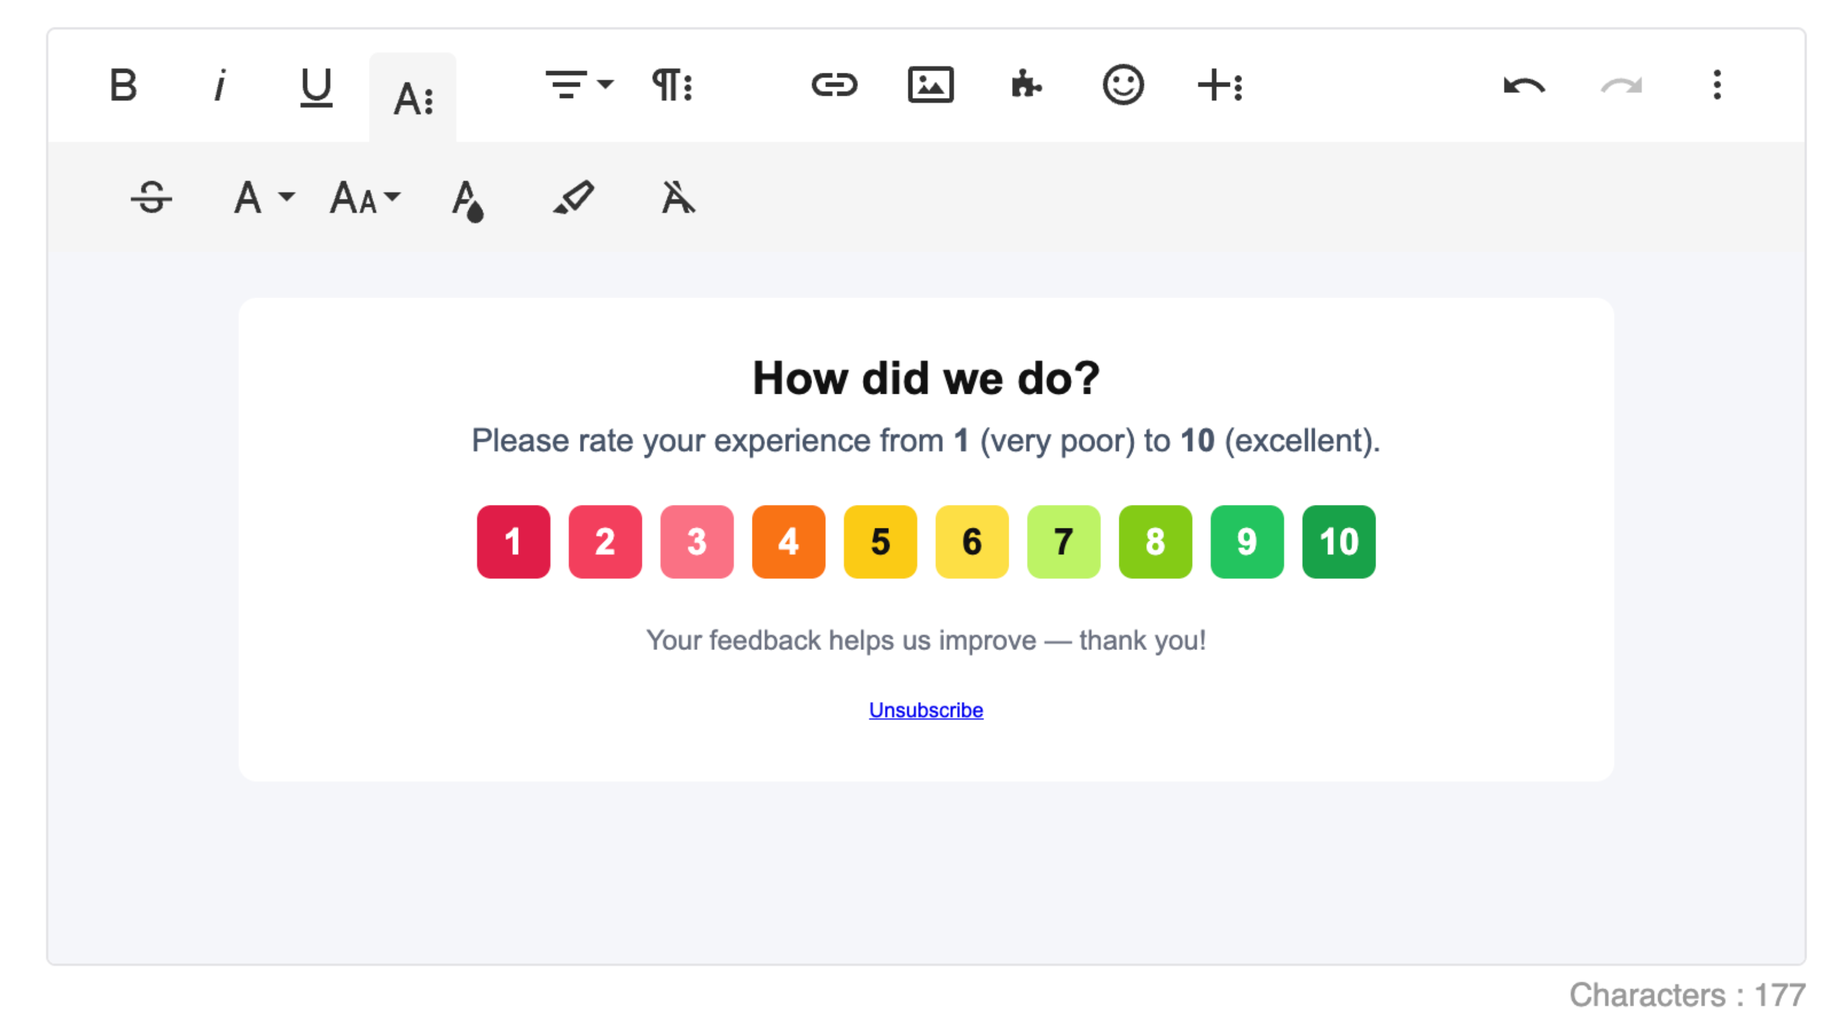The width and height of the screenshot is (1840, 1035).
Task: Toggle bold formatting
Action: pos(124,86)
